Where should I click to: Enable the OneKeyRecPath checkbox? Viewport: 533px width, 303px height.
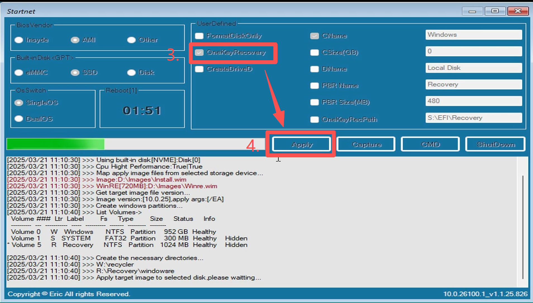[314, 119]
